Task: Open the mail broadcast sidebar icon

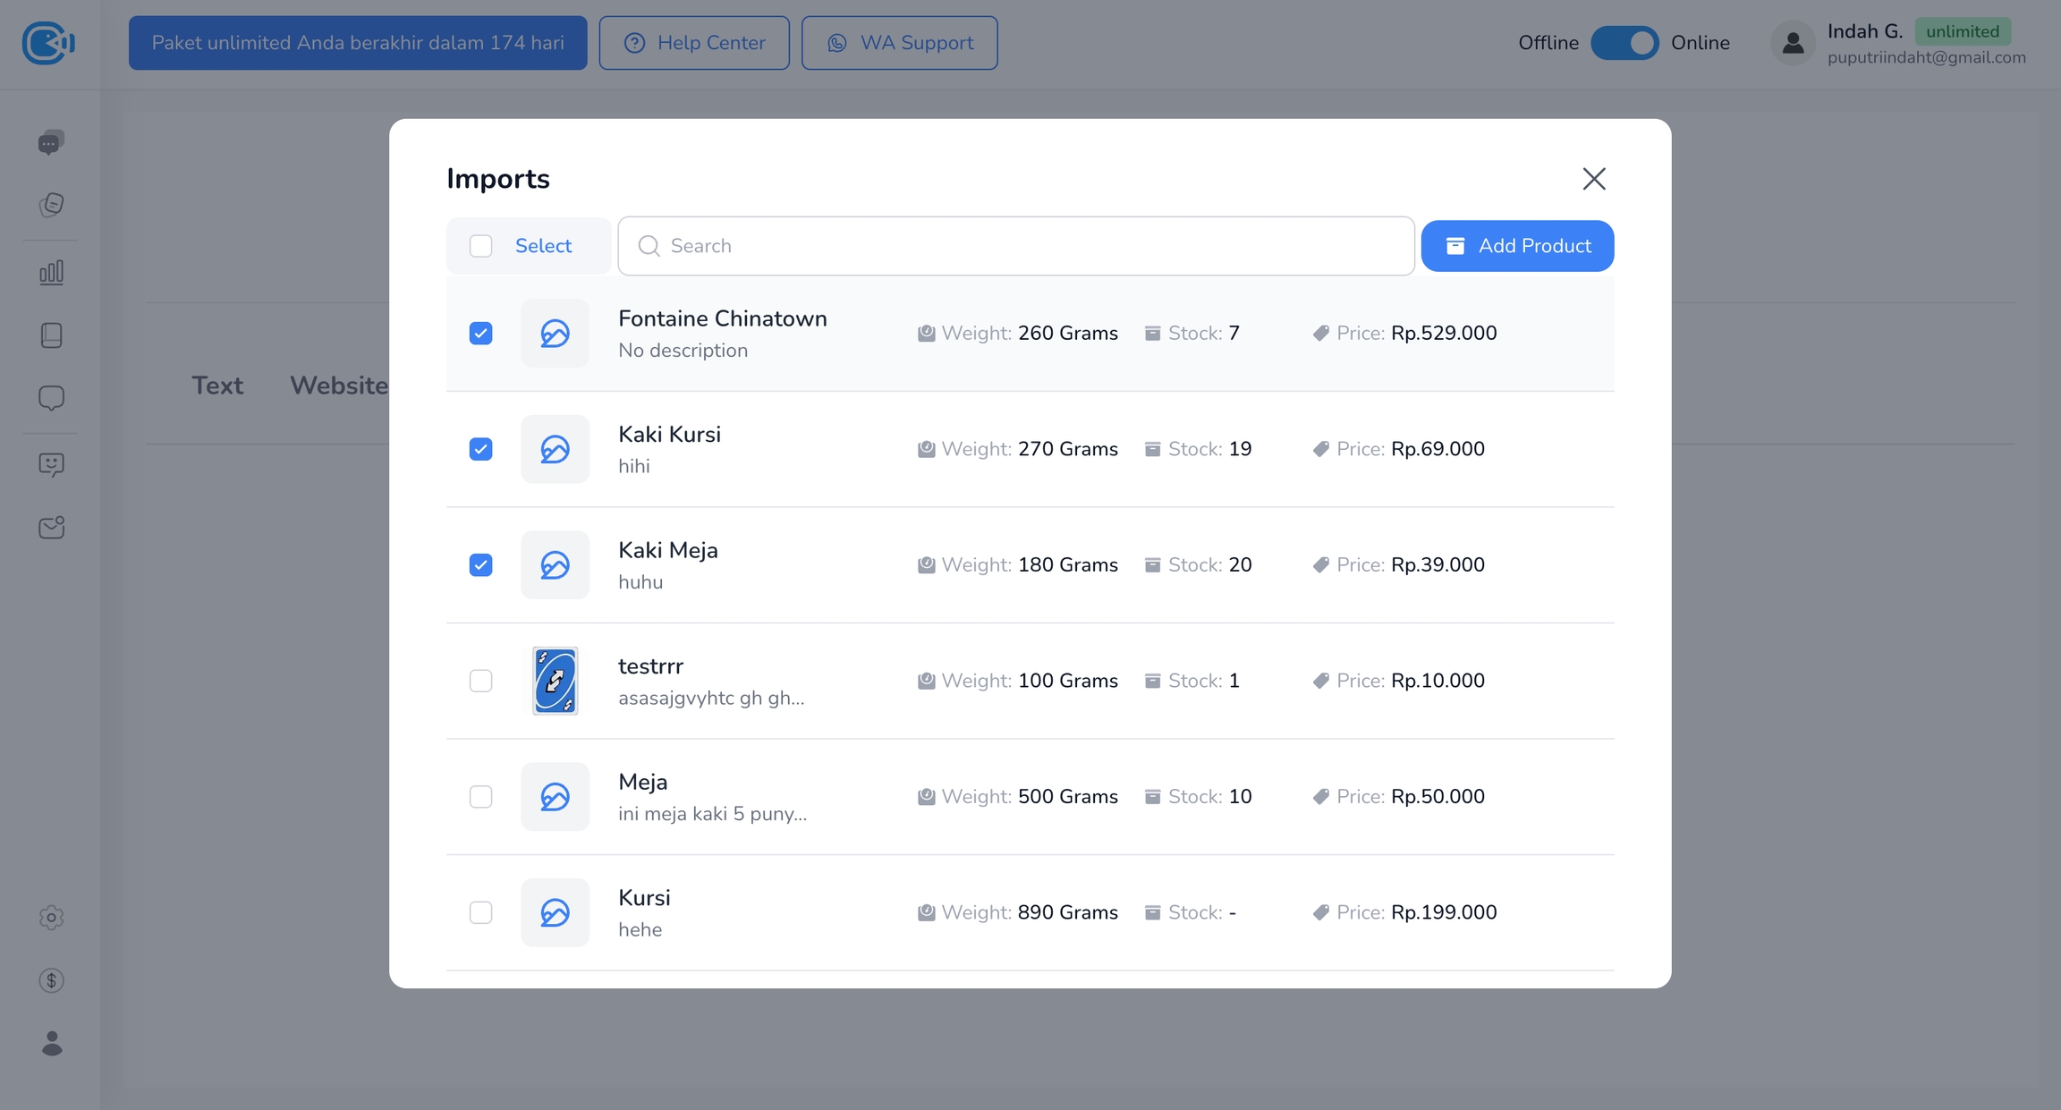Action: click(51, 527)
